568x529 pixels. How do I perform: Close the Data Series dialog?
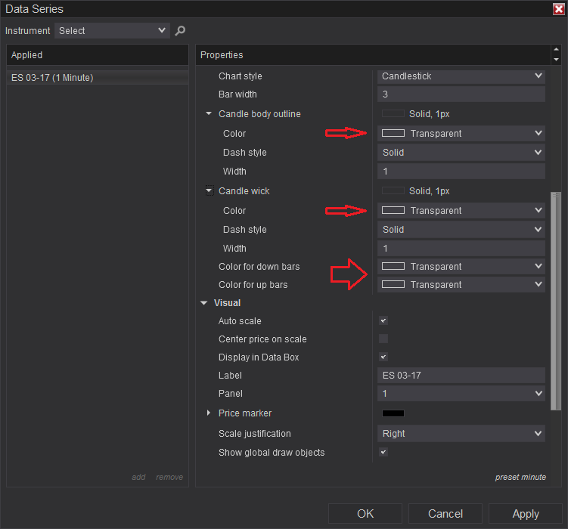pos(558,9)
